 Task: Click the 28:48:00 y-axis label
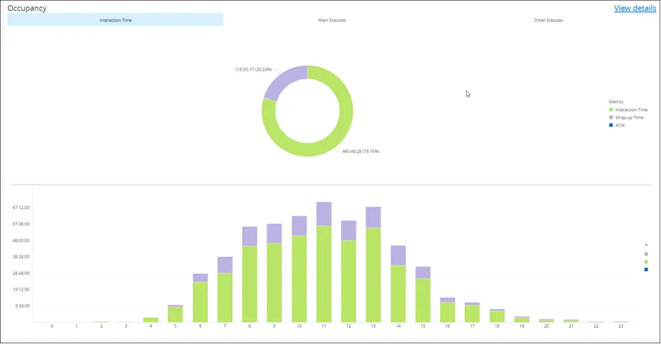click(x=21, y=273)
